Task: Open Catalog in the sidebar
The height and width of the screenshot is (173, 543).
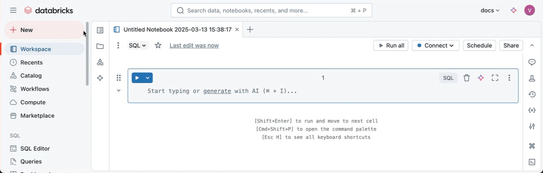Action: pyautogui.click(x=31, y=76)
